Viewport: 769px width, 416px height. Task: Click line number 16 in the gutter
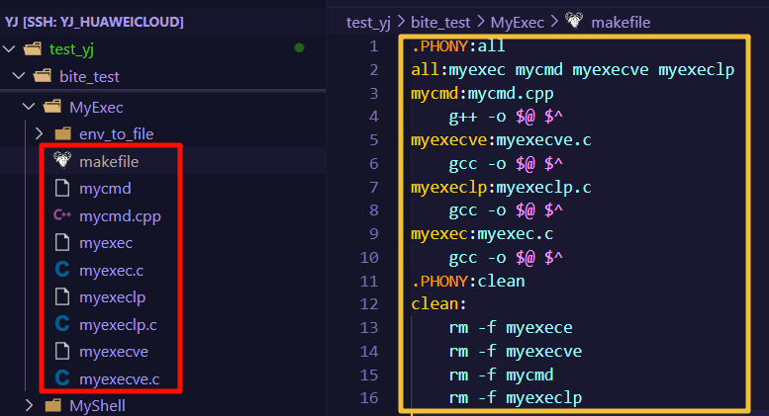coord(369,398)
